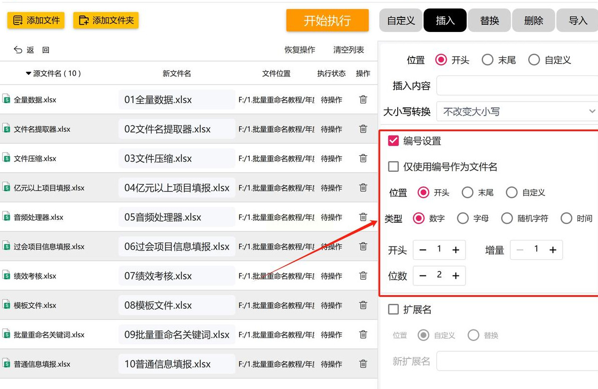The image size is (598, 389).
Task: Tick the 扩展名 checkbox
Action: (x=393, y=310)
